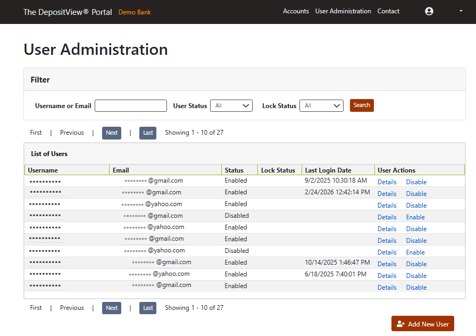Click top First pagination link

[36, 133]
